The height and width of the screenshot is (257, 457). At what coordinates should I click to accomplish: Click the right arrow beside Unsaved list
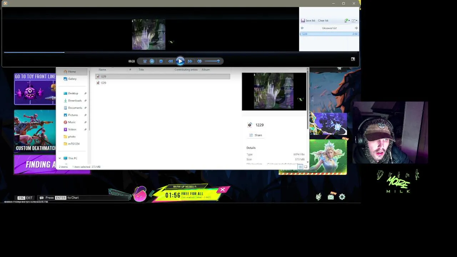[356, 28]
